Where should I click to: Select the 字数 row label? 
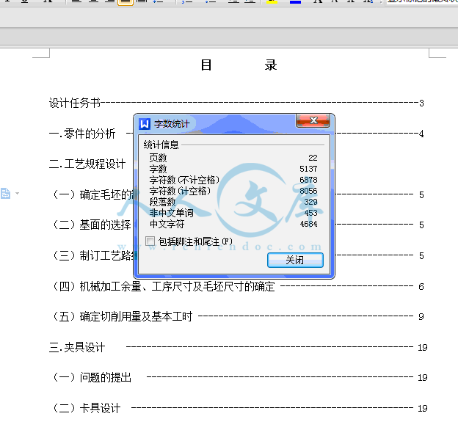158,169
